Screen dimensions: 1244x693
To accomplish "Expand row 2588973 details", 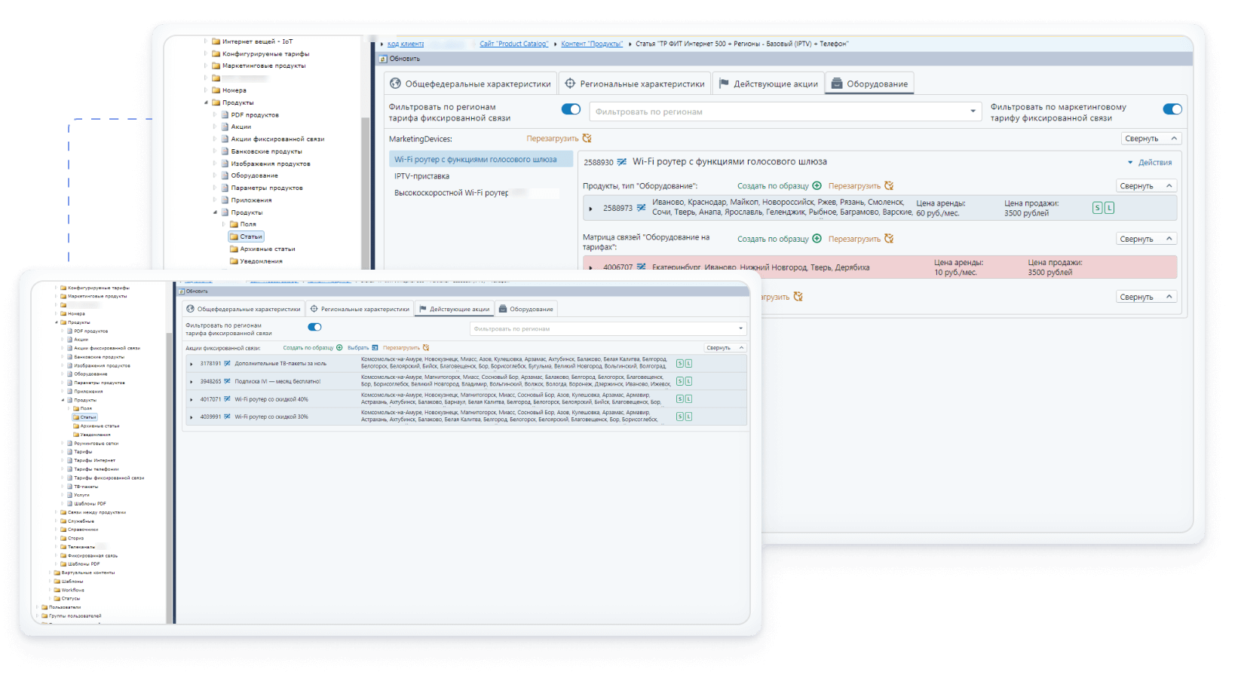I will coord(590,209).
